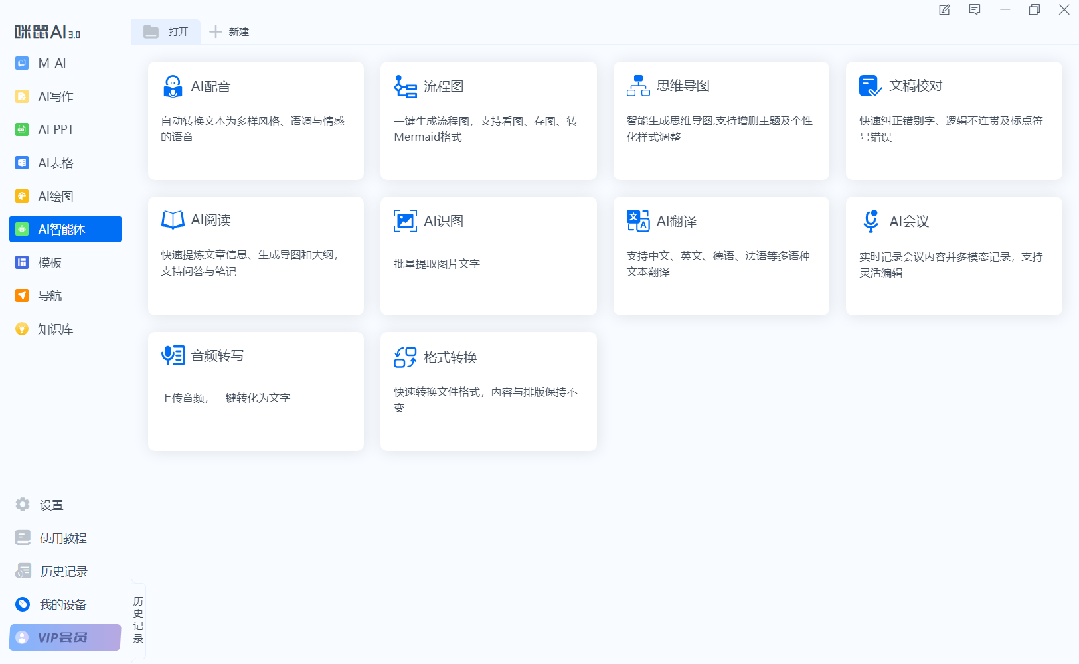Viewport: 1079px width, 664px height.
Task: Open the 使用教程 tutorial icon
Action: pos(23,538)
